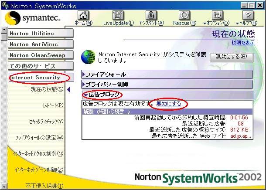Open LiveUpdate from the toolbar icon
This screenshot has width=266, height=190.
pyautogui.click(x=118, y=15)
